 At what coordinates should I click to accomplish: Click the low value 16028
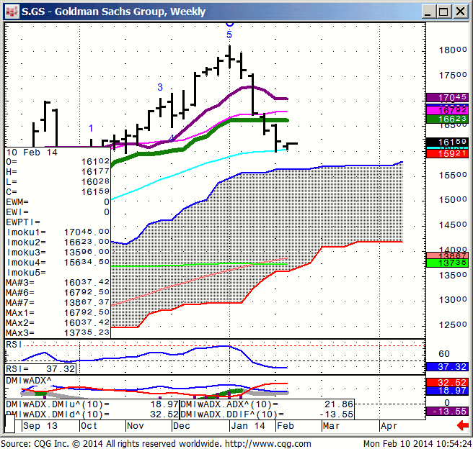tap(95, 182)
